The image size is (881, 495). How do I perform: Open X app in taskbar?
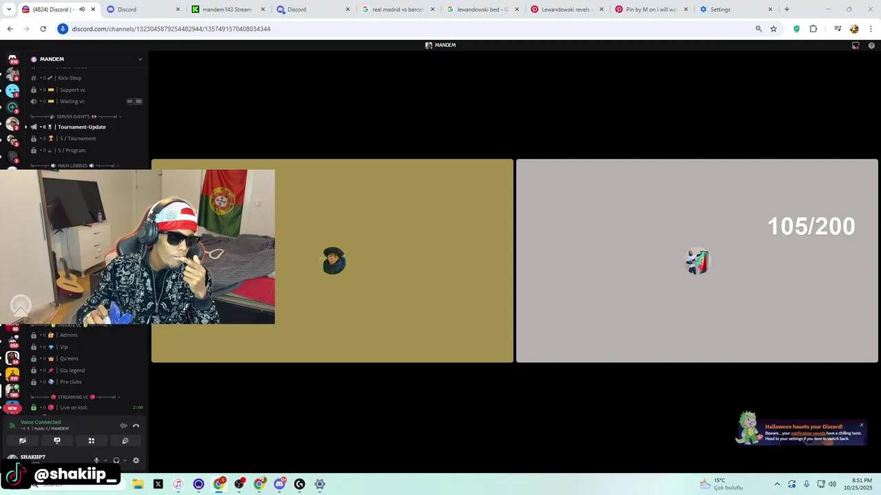pos(158,484)
